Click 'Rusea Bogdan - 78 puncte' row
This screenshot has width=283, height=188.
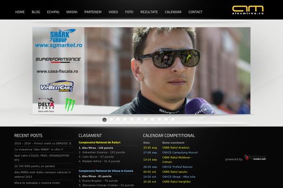[x=98, y=181]
